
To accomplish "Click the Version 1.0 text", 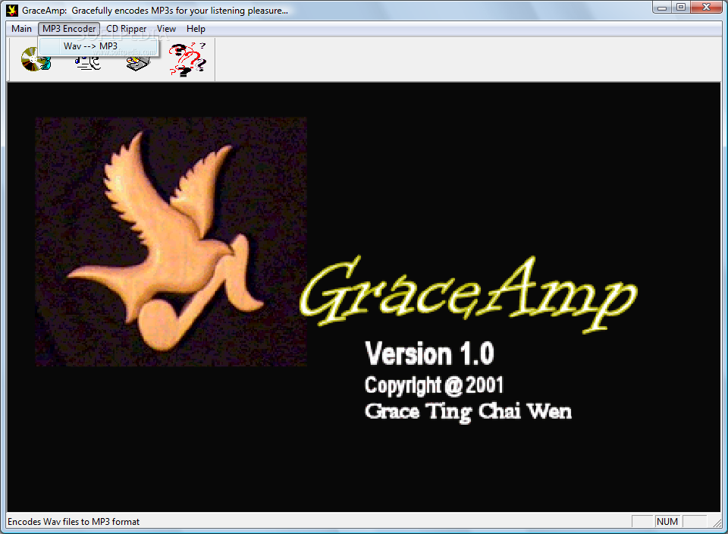I will (429, 353).
